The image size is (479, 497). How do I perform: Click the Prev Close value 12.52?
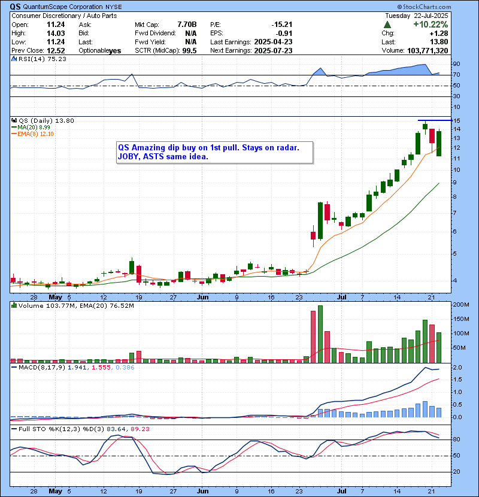tap(56, 51)
